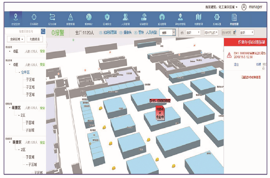Click the search magnifier icon button
270x178 pixels.
point(43,31)
